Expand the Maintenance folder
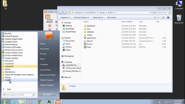 (10, 72)
